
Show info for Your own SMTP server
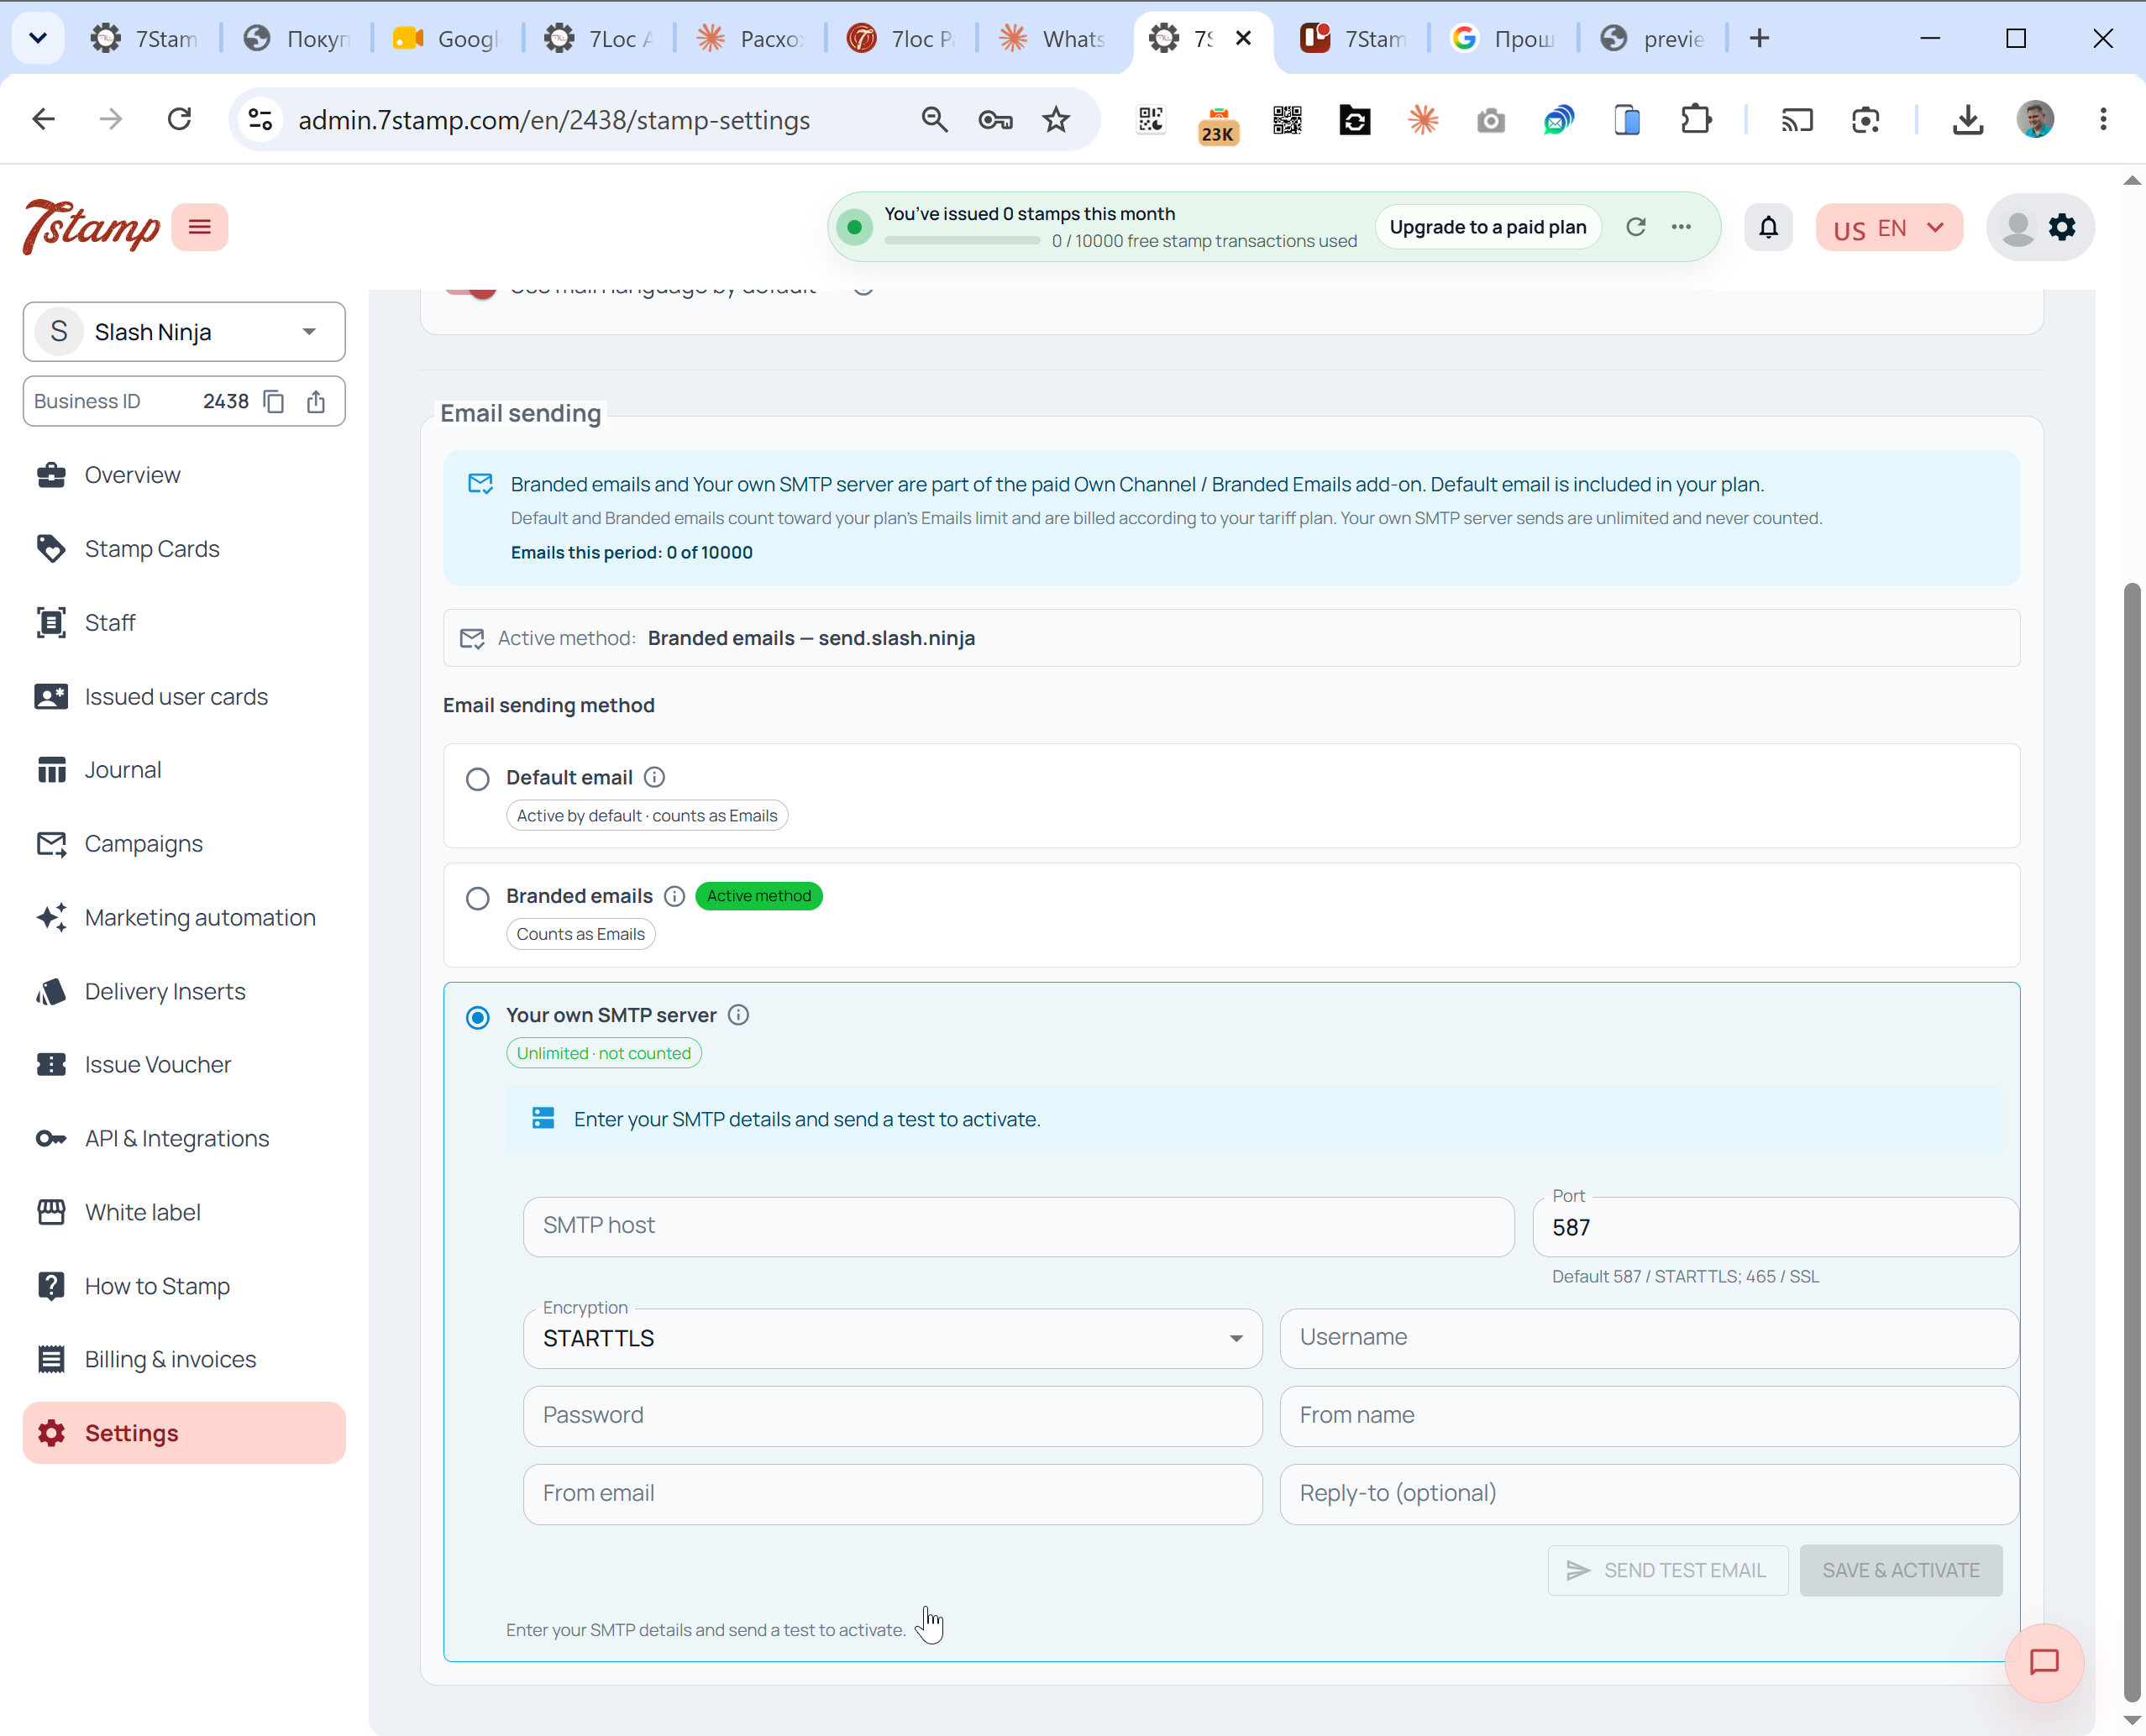coord(738,1015)
